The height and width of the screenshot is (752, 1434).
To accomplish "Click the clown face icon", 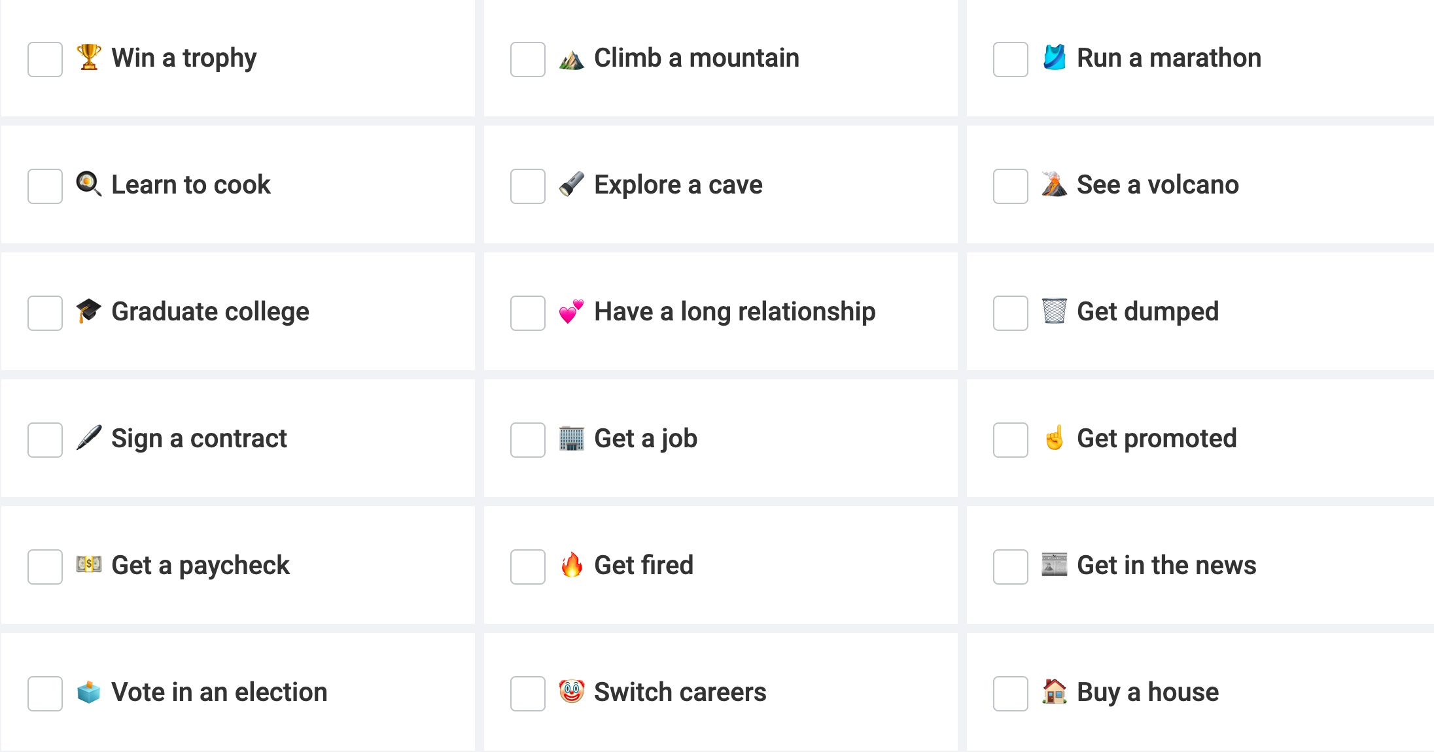I will pos(571,692).
